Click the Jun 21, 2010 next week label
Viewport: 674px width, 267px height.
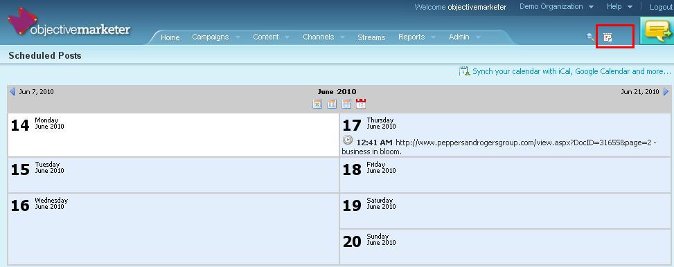coord(640,91)
